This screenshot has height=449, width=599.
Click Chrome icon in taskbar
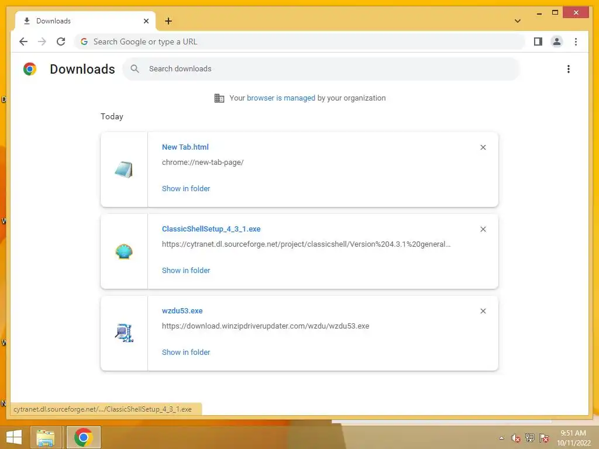[83, 437]
